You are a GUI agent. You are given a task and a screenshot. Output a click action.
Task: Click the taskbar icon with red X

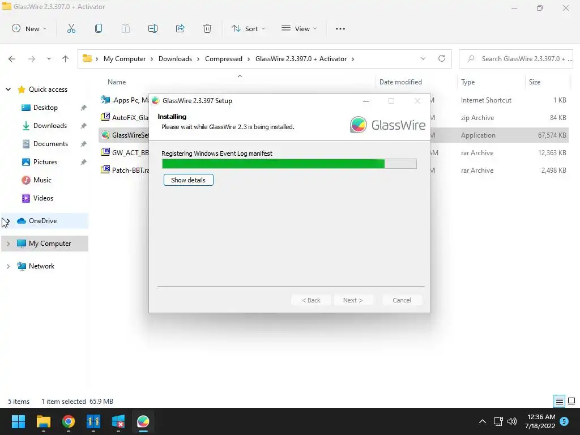point(118,421)
